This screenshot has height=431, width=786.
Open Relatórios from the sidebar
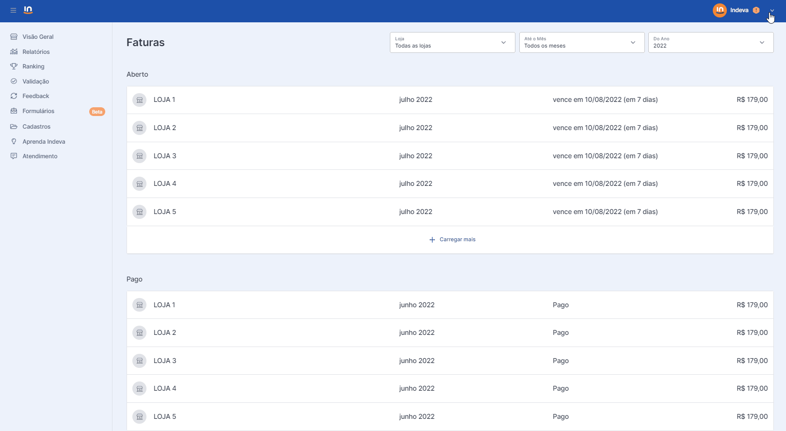(36, 52)
